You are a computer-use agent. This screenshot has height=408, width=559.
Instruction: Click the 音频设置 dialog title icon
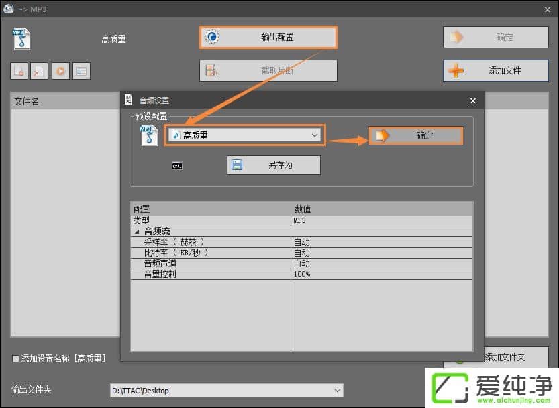129,100
